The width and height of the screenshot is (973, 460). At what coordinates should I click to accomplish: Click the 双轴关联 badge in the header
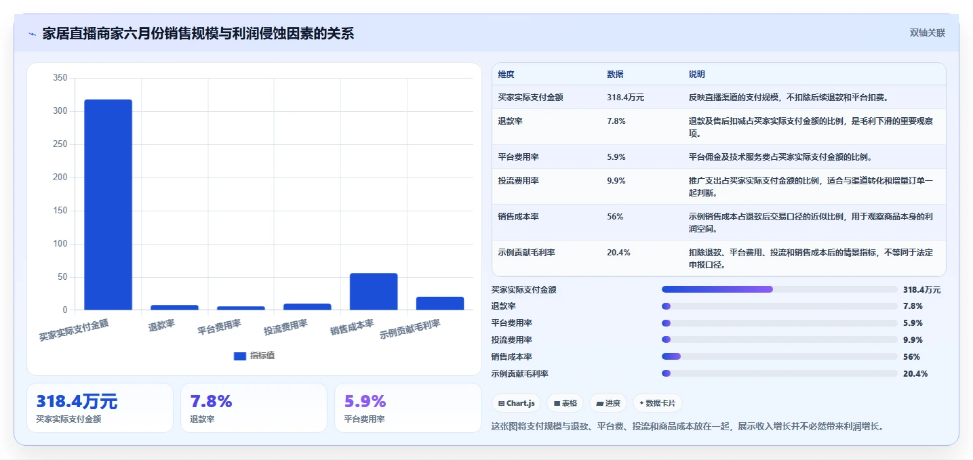[927, 33]
